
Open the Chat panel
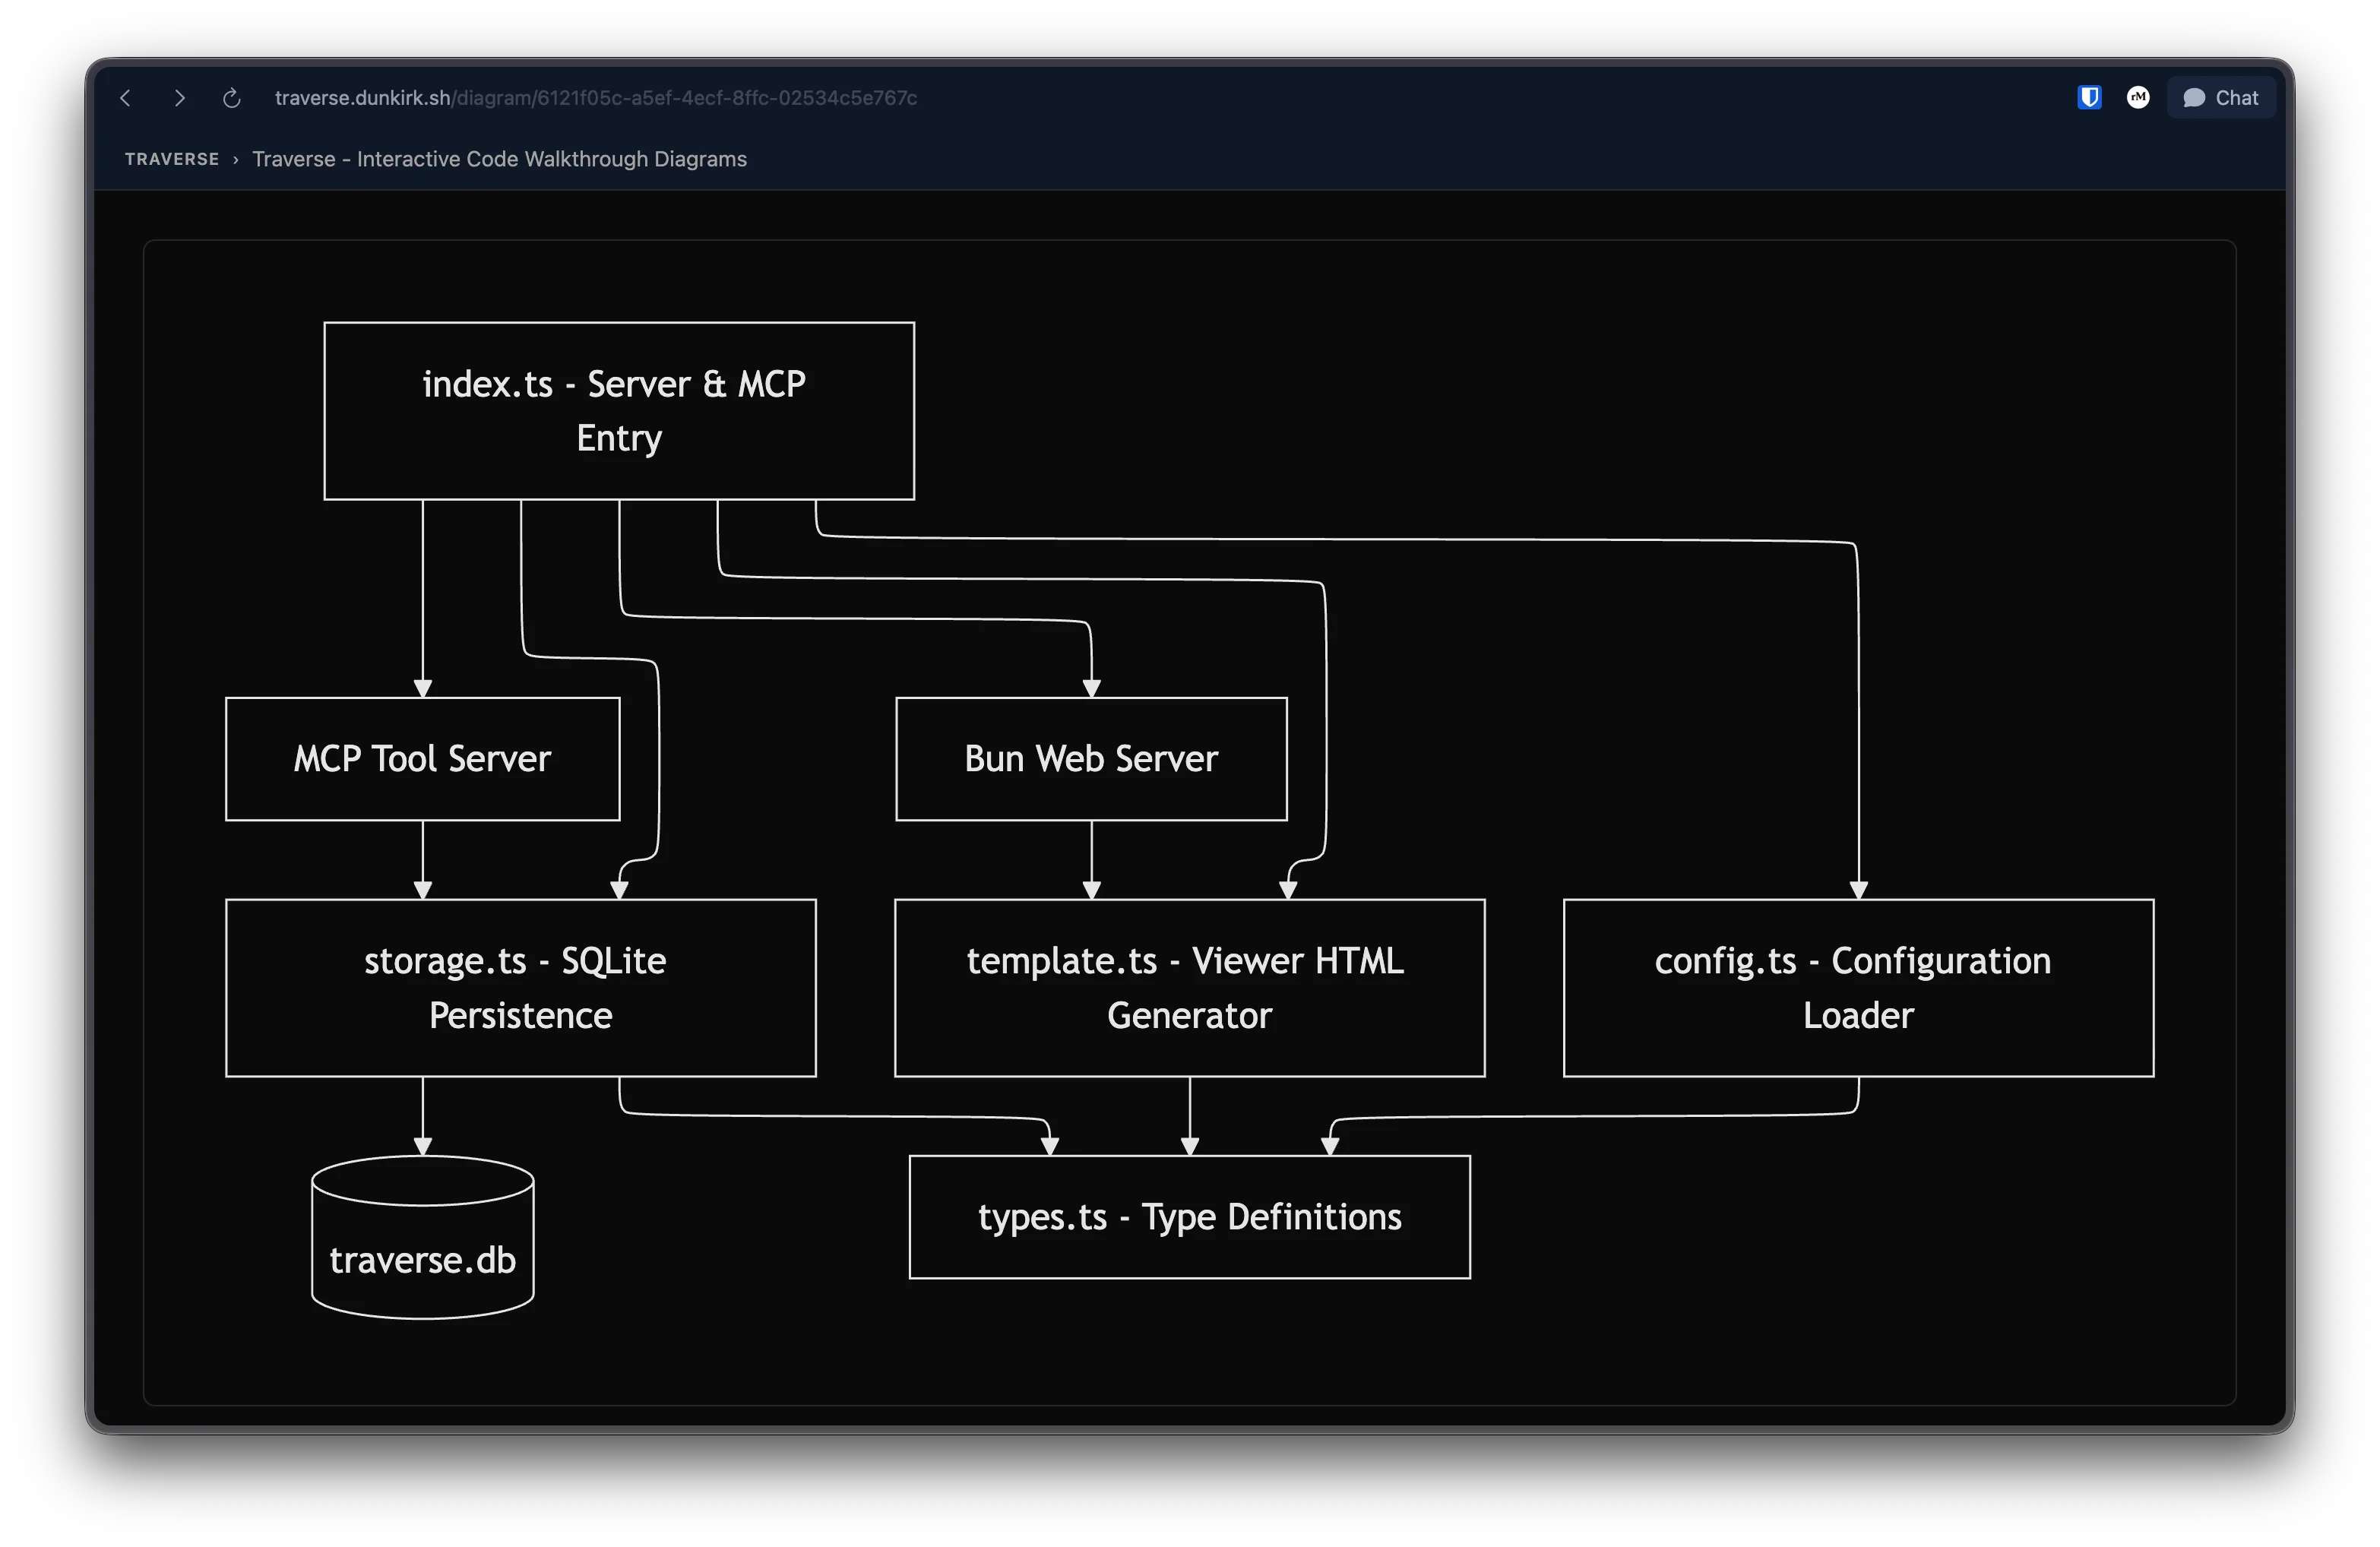click(2221, 97)
